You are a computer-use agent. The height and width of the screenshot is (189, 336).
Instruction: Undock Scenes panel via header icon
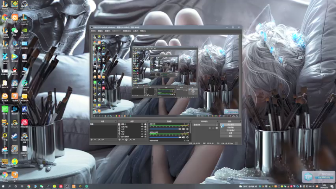pos(116,121)
